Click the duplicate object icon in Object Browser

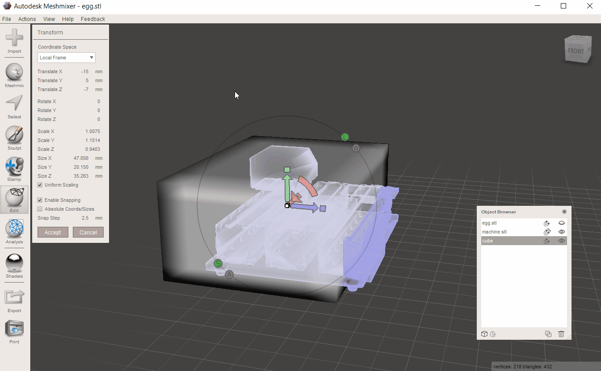(x=548, y=334)
